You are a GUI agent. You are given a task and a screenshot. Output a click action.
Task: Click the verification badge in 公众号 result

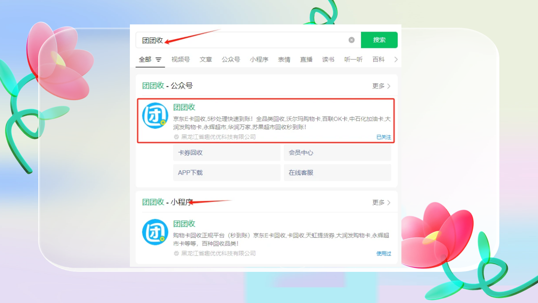176,137
